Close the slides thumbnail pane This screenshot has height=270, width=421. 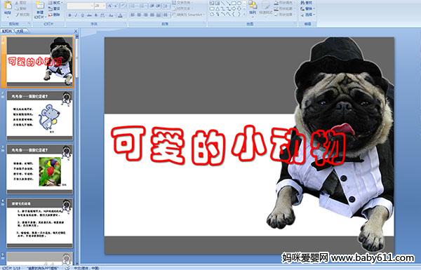click(76, 31)
